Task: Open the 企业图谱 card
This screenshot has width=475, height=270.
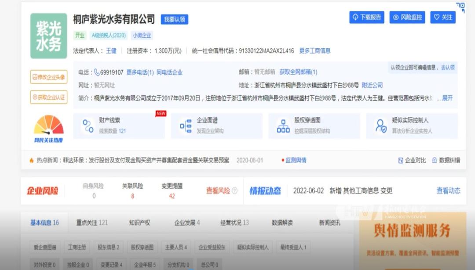Action: pyautogui.click(x=216, y=126)
